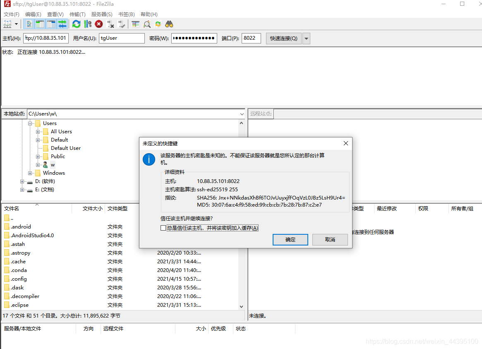Select the .dask folder icon
Viewport: 482px width, 349px height.
pyautogui.click(x=7, y=287)
